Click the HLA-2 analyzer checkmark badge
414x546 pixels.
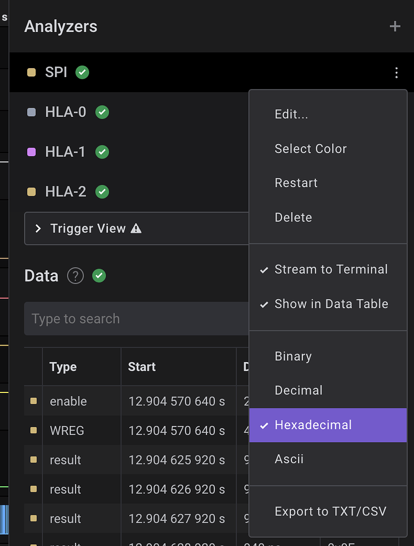pos(102,191)
